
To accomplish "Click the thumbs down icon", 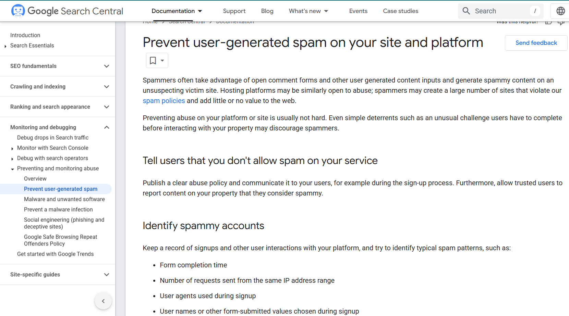I will (x=561, y=23).
